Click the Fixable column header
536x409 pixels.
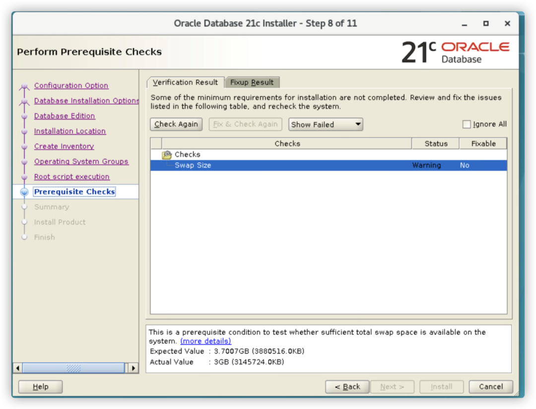coord(483,143)
